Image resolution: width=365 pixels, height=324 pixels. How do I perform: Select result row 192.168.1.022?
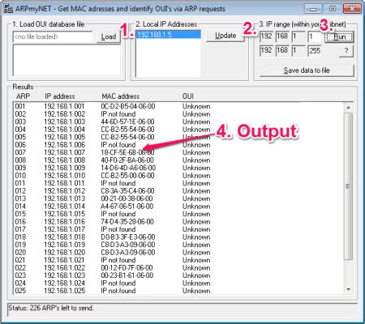[x=178, y=268]
